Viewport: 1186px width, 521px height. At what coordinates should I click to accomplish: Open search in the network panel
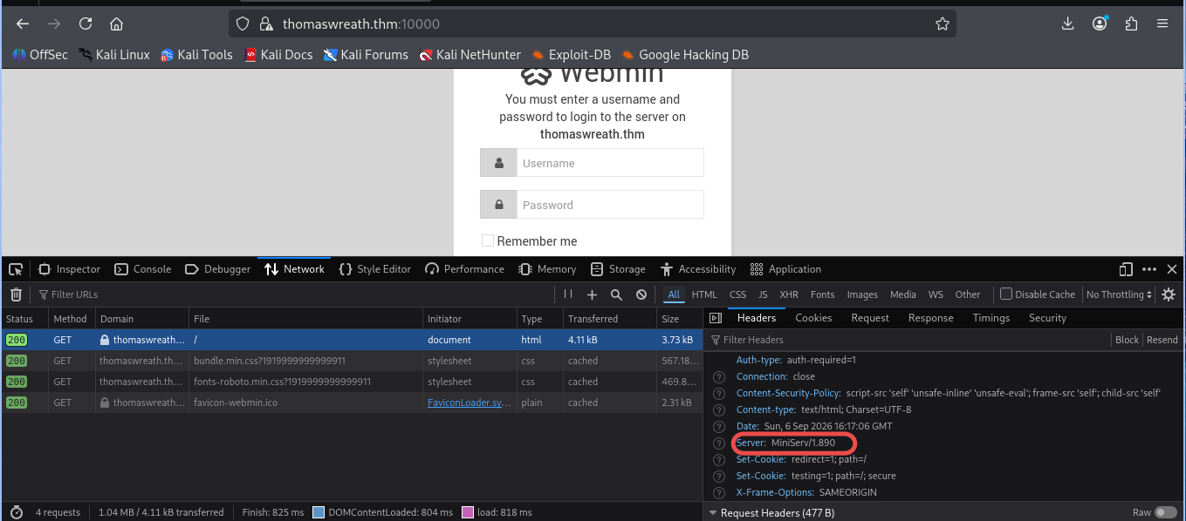pos(616,294)
